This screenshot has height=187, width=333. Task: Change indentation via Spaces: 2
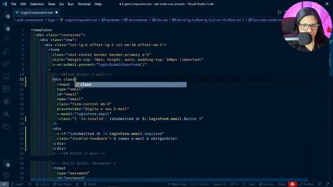click(219, 184)
